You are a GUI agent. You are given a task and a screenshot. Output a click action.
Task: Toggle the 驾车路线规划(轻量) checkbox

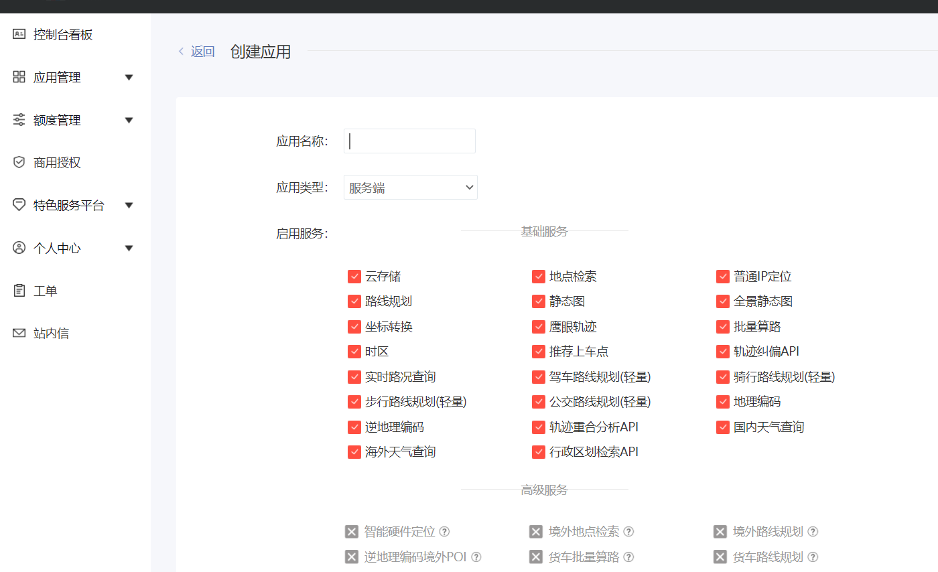[x=539, y=377]
